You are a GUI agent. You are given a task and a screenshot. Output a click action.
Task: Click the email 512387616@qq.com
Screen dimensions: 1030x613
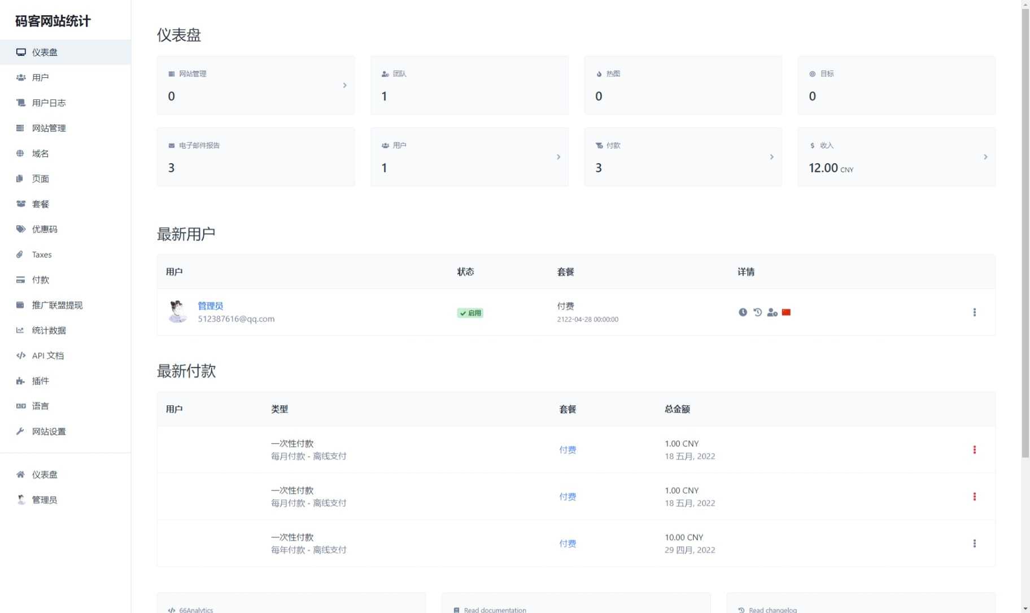[x=236, y=319]
